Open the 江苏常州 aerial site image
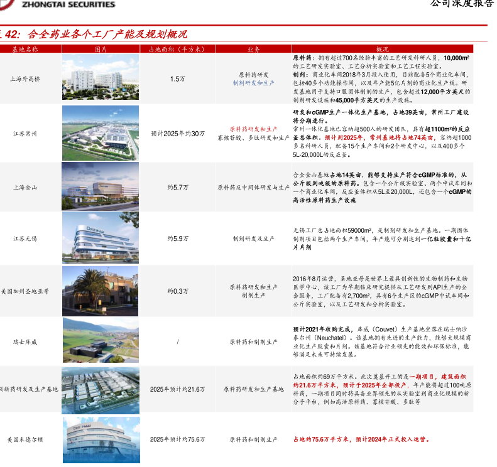Screen dimensions: 497x467 (x=100, y=133)
